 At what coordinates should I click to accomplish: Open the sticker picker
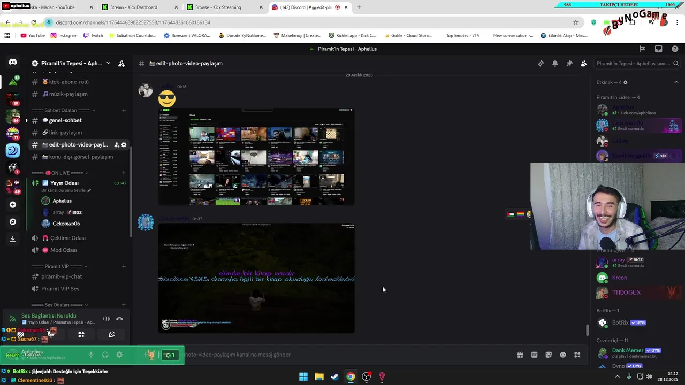549,355
